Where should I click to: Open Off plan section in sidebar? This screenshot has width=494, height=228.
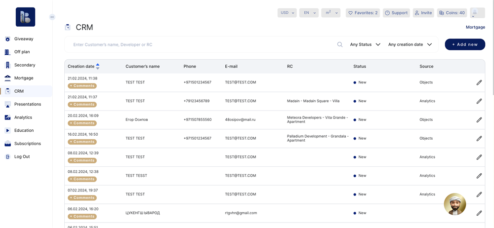coord(22,52)
